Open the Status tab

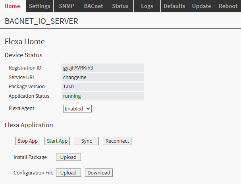point(120,6)
